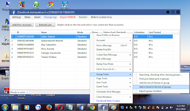Open the Adobe Reader X desktop icon
Screen dimensions: 190x111
[7, 93]
